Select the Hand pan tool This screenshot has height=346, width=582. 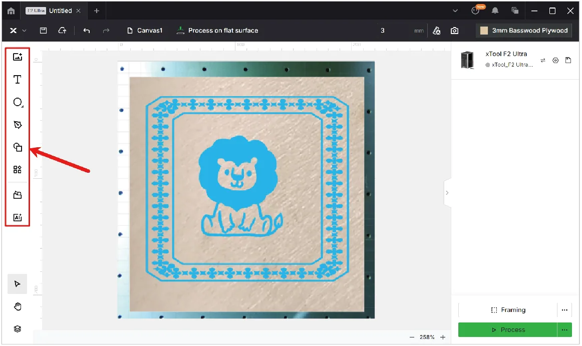click(18, 306)
